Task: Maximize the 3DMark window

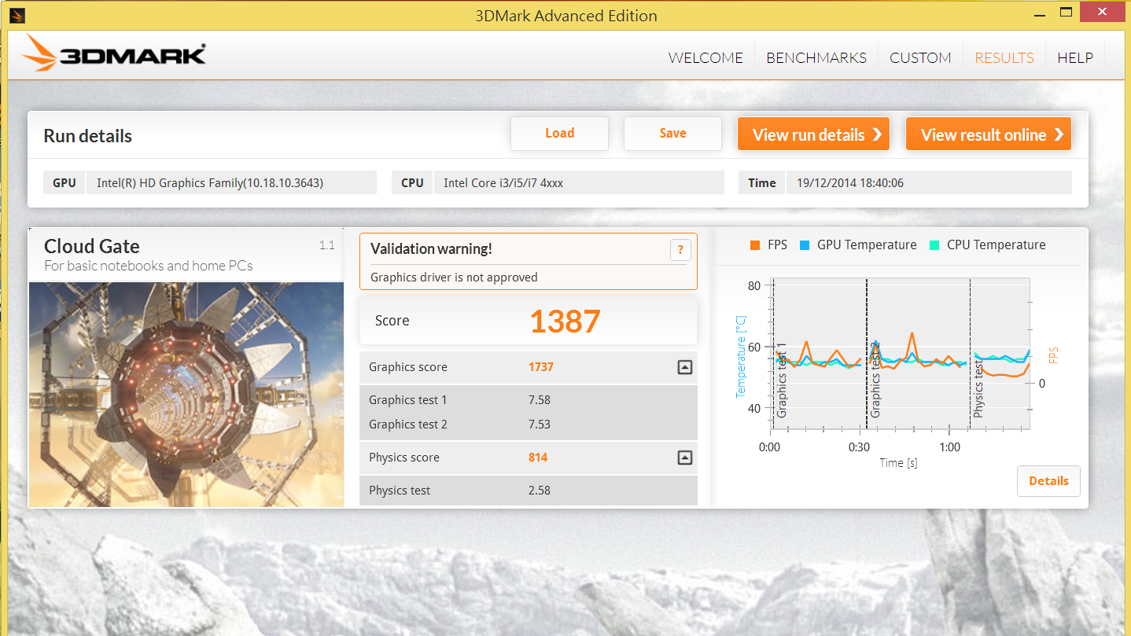Action: 1067,12
